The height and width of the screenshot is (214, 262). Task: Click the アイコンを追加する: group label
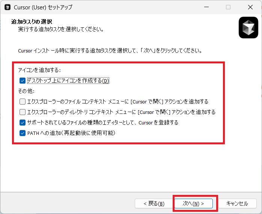pyautogui.click(x=39, y=70)
